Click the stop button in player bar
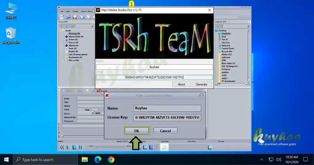 [x=75, y=148]
